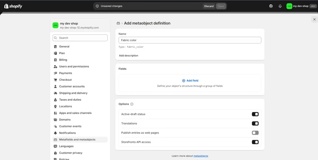Click the Payments icon
Image resolution: width=318 pixels, height=160 pixels.
pyautogui.click(x=55, y=73)
